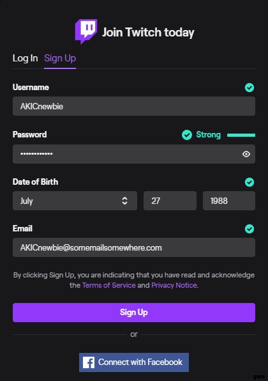
Task: Click the purple Sign Up button
Action: [134, 313]
